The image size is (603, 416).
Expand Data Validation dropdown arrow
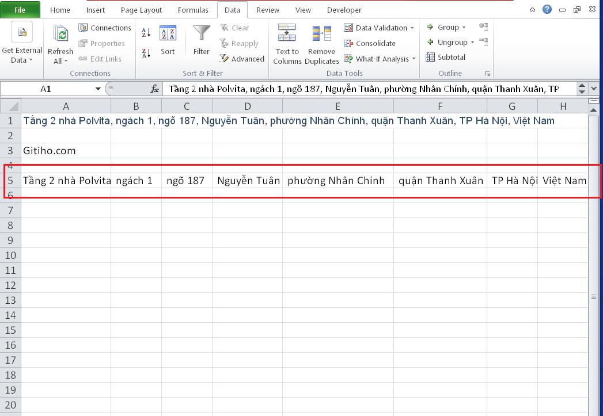click(412, 28)
